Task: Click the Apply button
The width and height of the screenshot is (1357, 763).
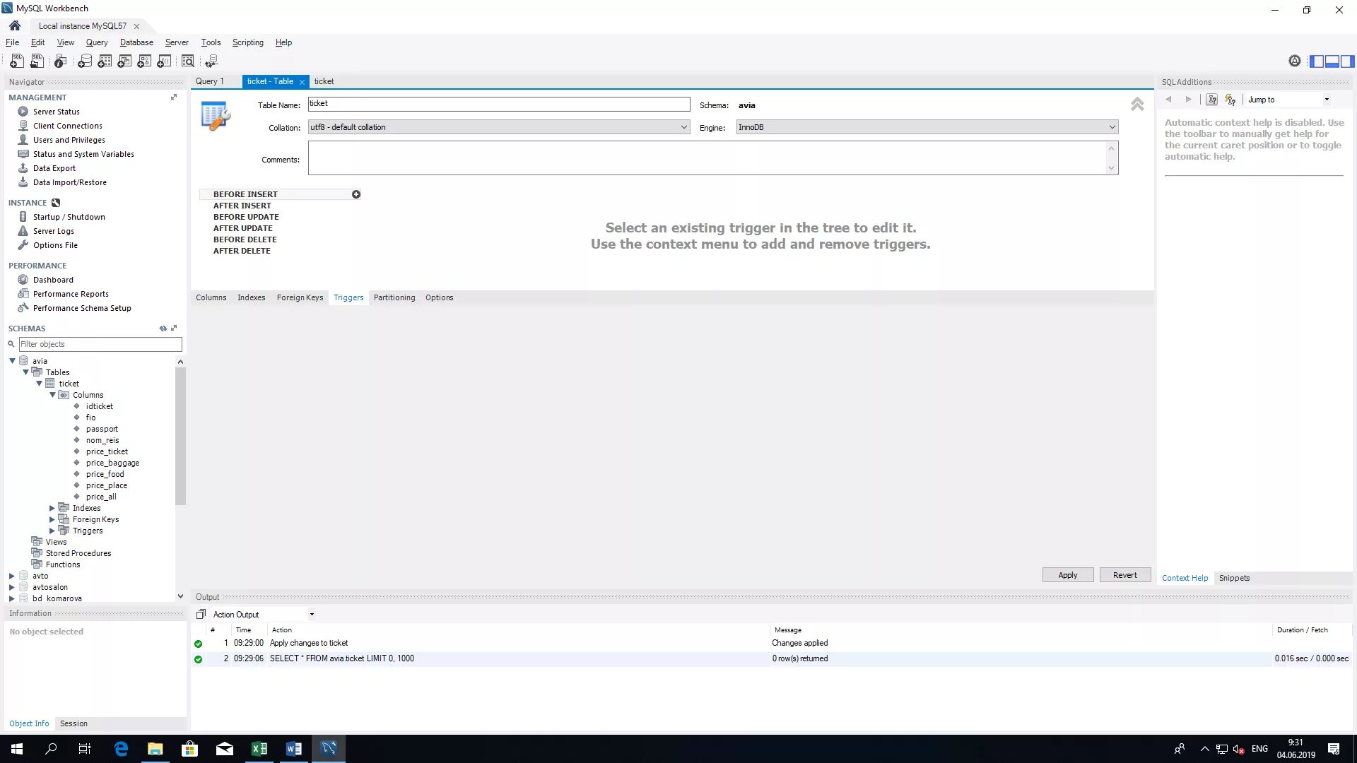Action: click(1067, 575)
